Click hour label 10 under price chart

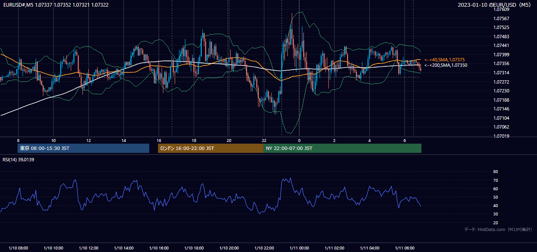(53, 140)
